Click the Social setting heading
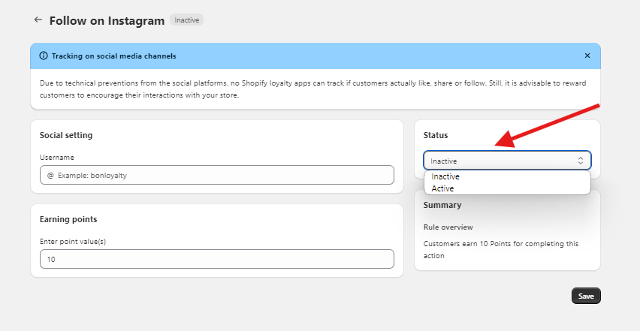Viewport: 640px width, 331px height. point(66,135)
